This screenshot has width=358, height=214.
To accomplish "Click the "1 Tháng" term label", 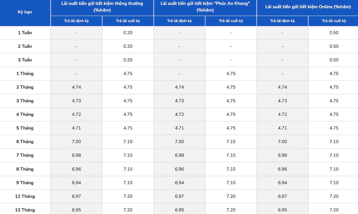I will (25, 73).
